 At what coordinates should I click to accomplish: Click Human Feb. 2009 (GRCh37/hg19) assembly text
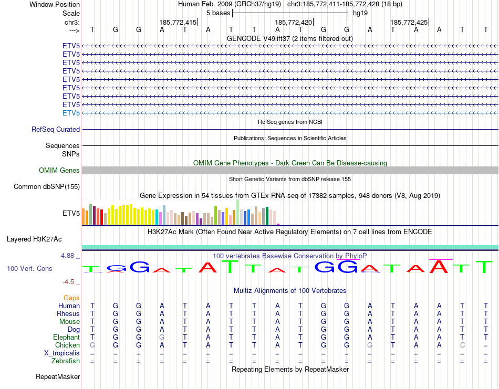point(230,4)
